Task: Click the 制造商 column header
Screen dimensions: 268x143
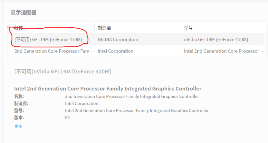Action: pyautogui.click(x=104, y=28)
